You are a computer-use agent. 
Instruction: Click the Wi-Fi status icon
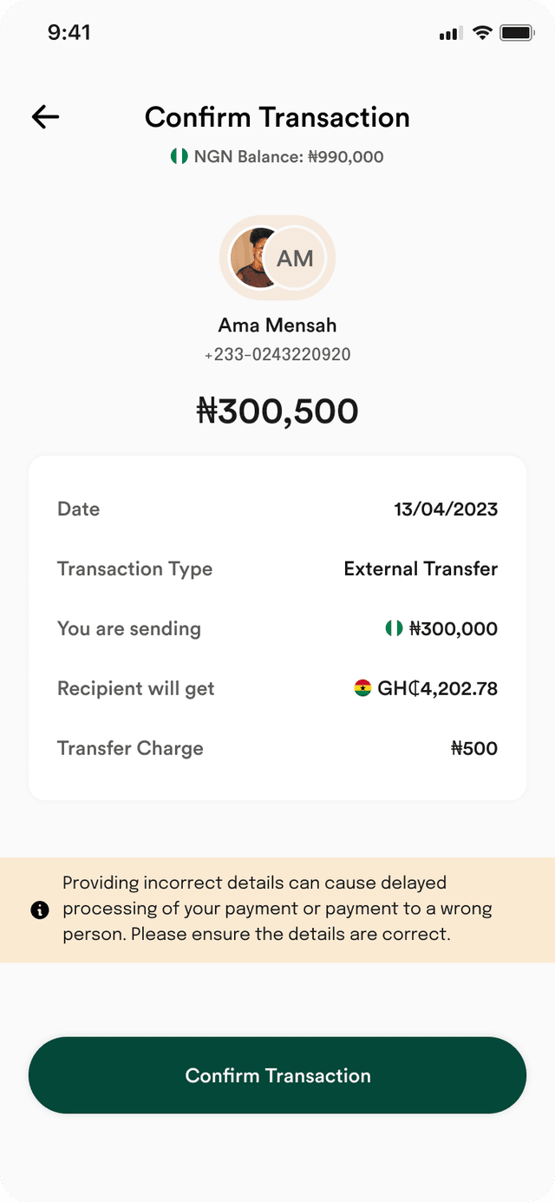tap(482, 33)
